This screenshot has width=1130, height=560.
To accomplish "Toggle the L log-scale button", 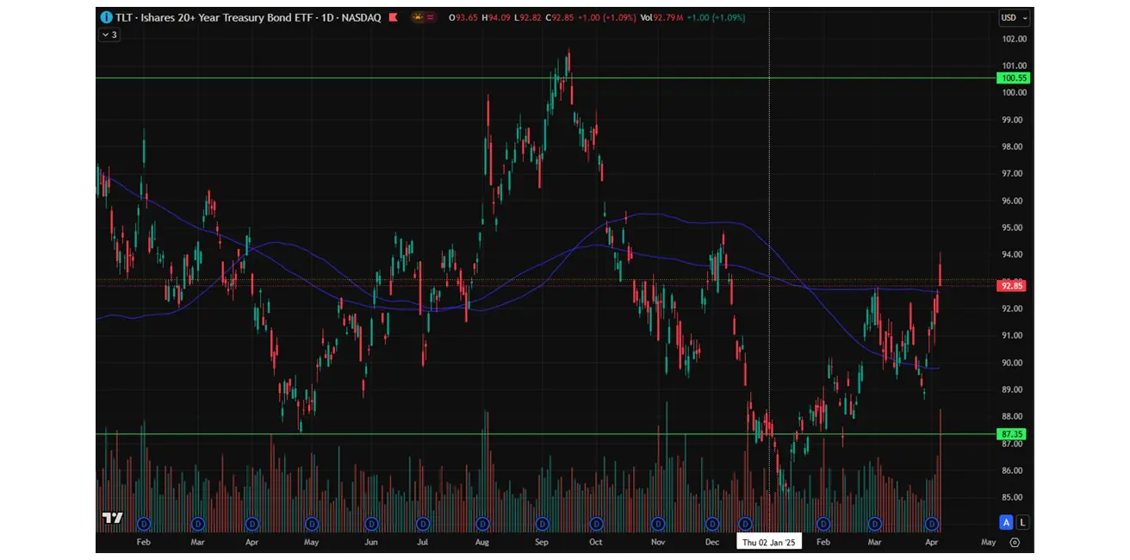I will [1022, 522].
